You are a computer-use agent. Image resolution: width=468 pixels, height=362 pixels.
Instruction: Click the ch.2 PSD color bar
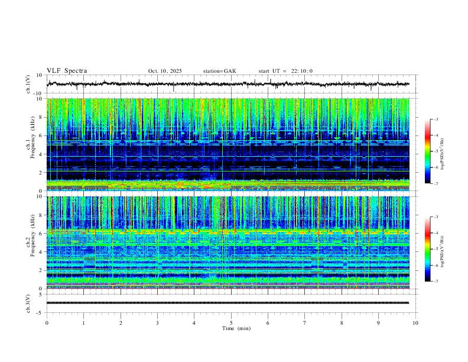pyautogui.click(x=427, y=249)
